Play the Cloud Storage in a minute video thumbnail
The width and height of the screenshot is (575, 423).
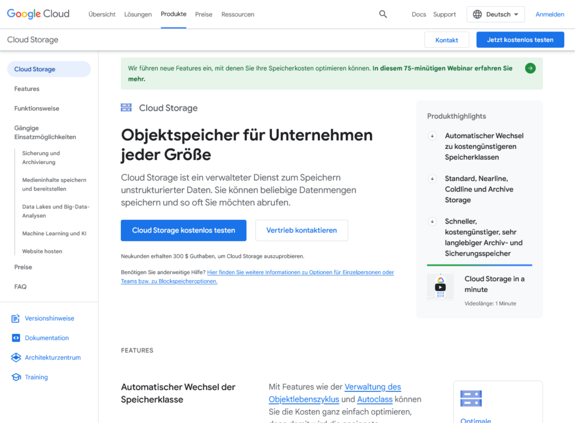point(440,287)
